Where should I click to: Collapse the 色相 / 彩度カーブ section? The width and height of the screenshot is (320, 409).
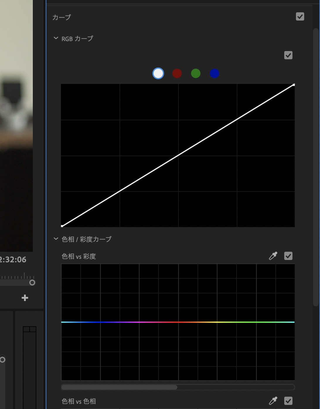[x=56, y=239]
